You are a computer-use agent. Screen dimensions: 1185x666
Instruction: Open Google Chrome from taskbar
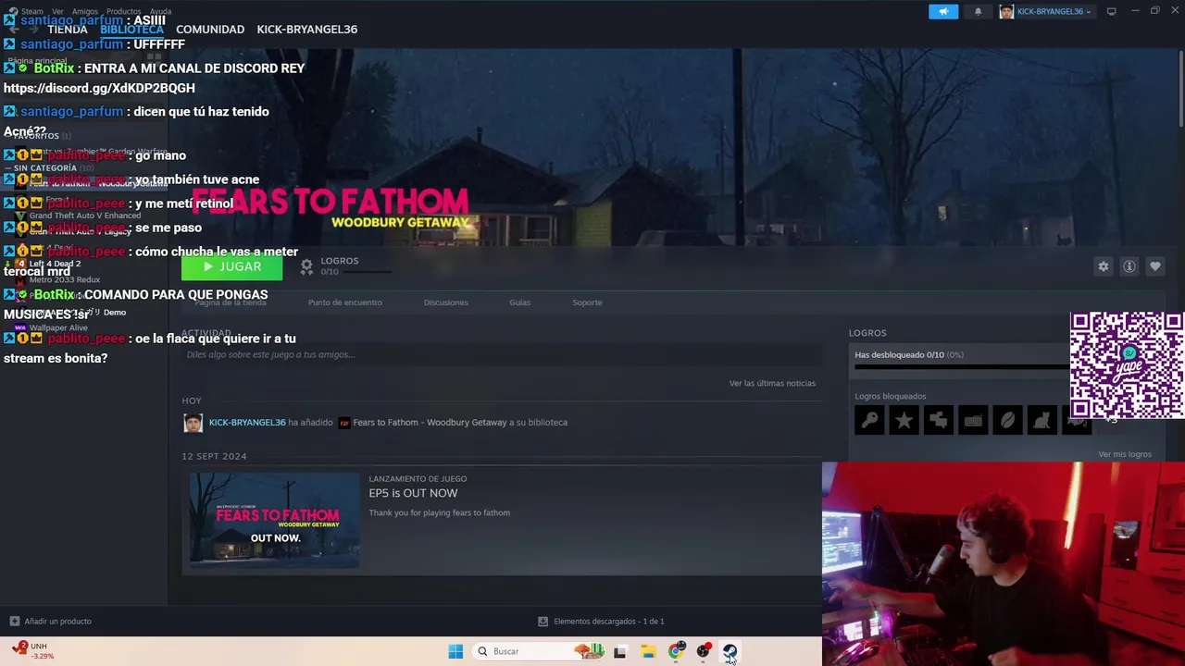pyautogui.click(x=677, y=651)
